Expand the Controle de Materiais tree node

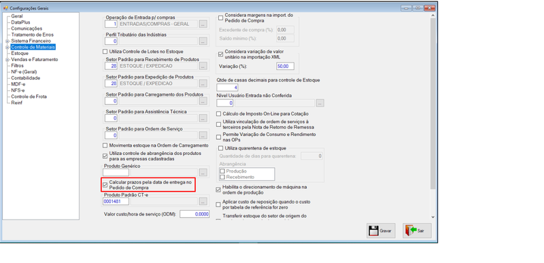pyautogui.click(x=6, y=47)
